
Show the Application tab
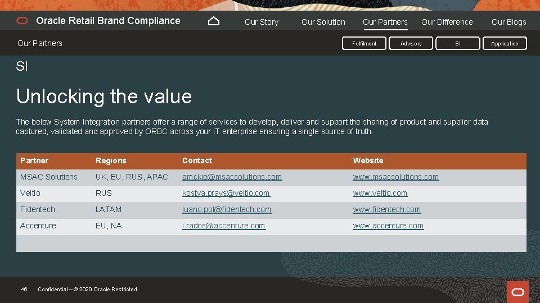[x=505, y=43]
